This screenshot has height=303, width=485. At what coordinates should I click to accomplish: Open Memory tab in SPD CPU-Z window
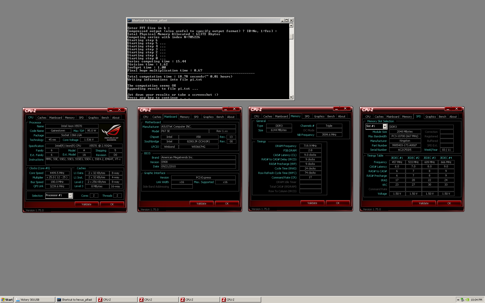coord(407,117)
